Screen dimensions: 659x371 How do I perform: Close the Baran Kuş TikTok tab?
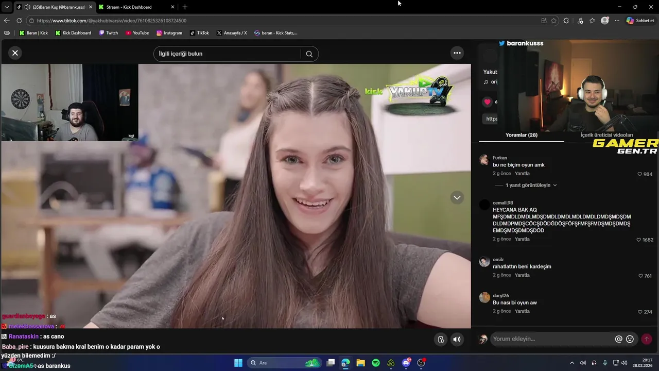click(90, 7)
